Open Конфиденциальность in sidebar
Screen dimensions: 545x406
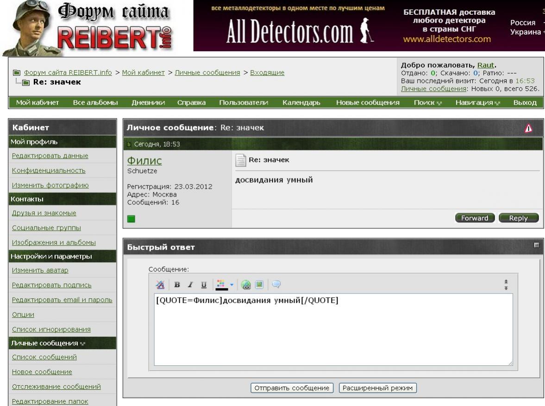[49, 170]
